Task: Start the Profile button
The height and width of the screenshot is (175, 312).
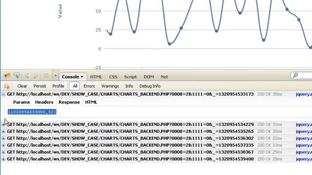Action: coord(58,86)
